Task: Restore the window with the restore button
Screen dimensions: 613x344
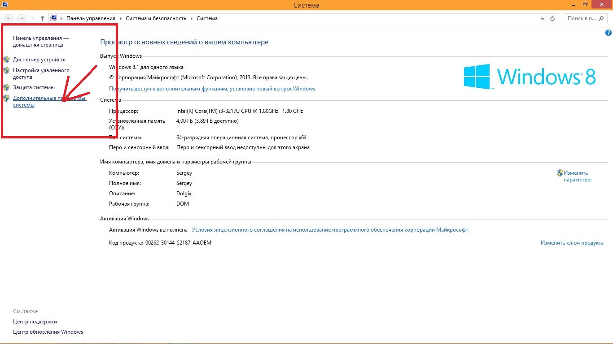Action: tap(585, 4)
